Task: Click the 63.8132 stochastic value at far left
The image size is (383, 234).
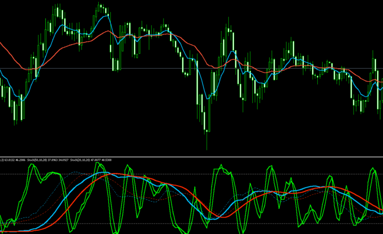Action: point(9,160)
